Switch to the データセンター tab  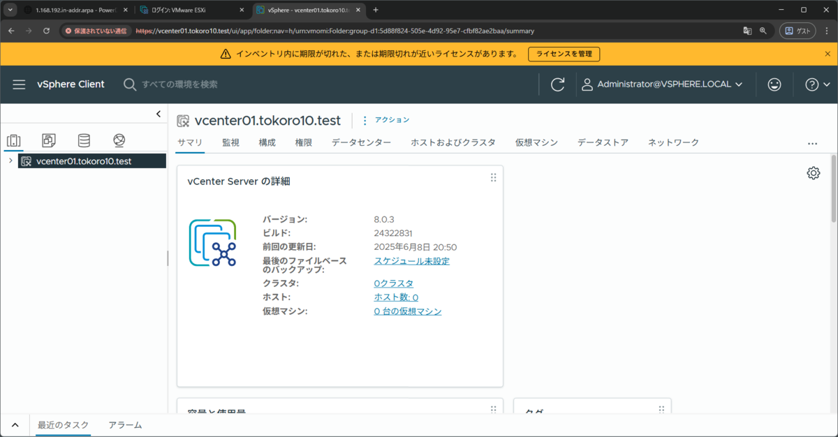point(361,142)
